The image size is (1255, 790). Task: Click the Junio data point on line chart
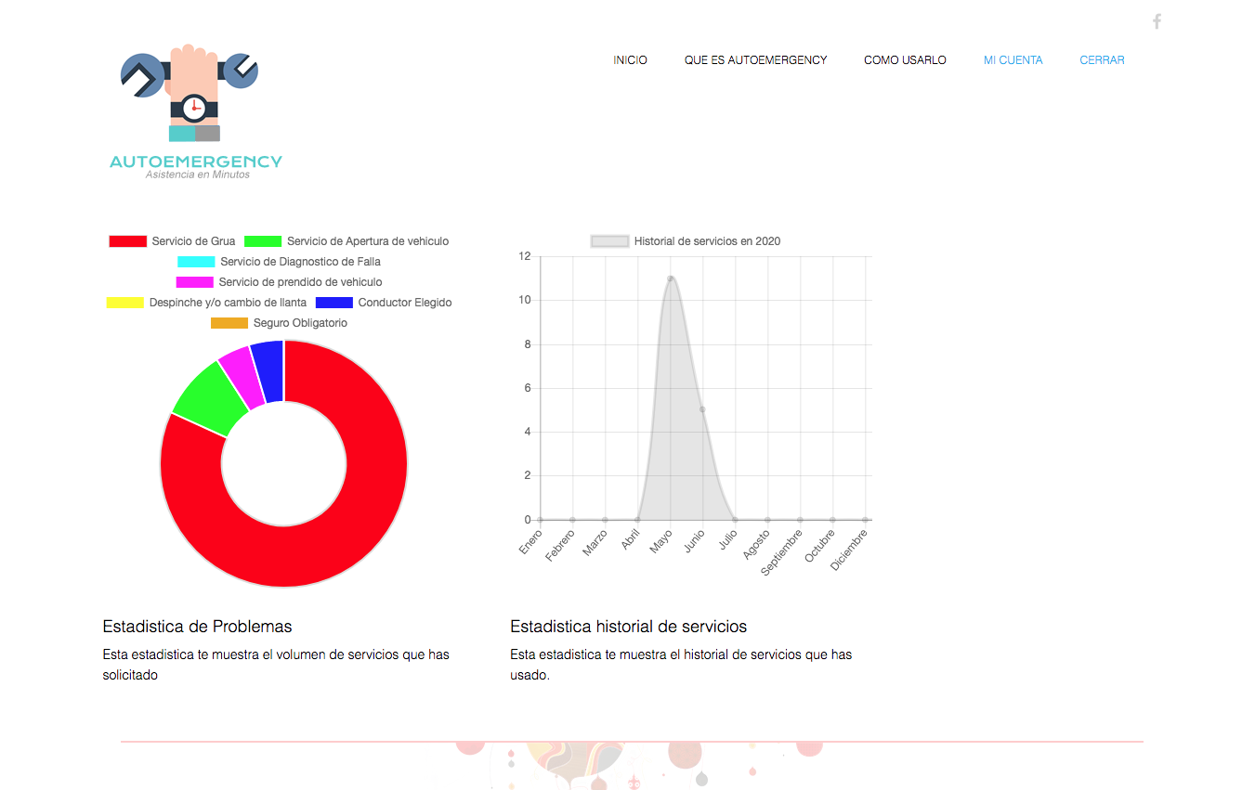(702, 409)
